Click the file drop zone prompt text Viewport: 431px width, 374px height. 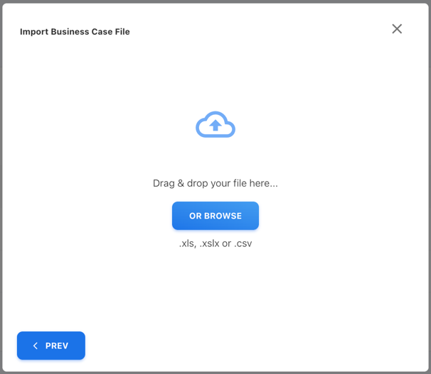[215, 183]
